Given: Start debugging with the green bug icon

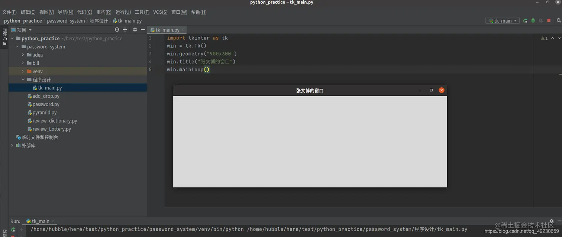Looking at the screenshot, I should click(x=533, y=21).
